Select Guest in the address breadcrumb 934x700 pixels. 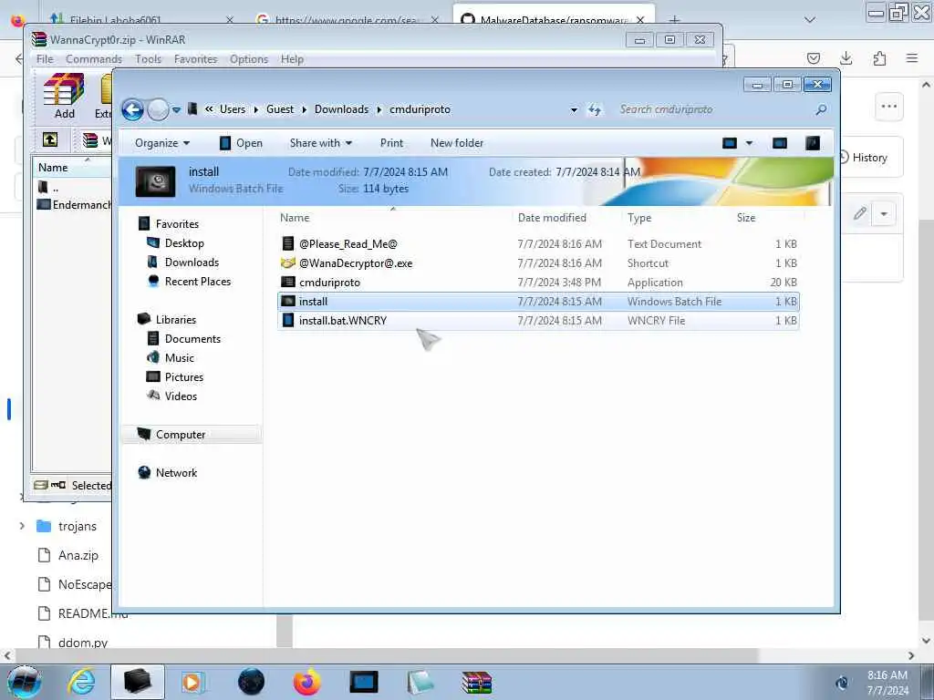280,109
